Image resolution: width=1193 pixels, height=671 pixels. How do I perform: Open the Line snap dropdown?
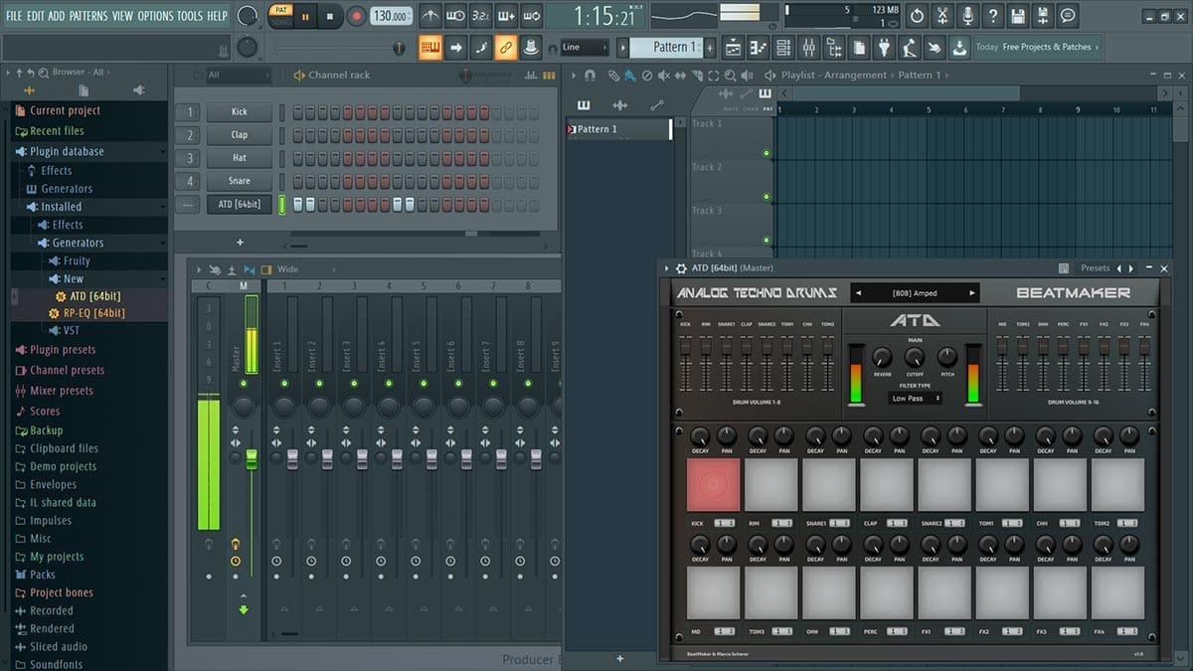pos(585,47)
